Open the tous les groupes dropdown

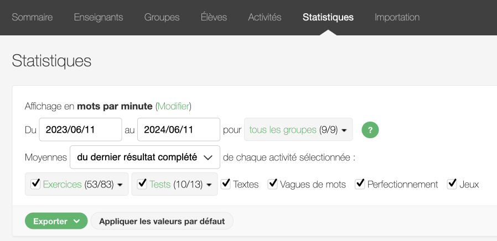tap(298, 130)
